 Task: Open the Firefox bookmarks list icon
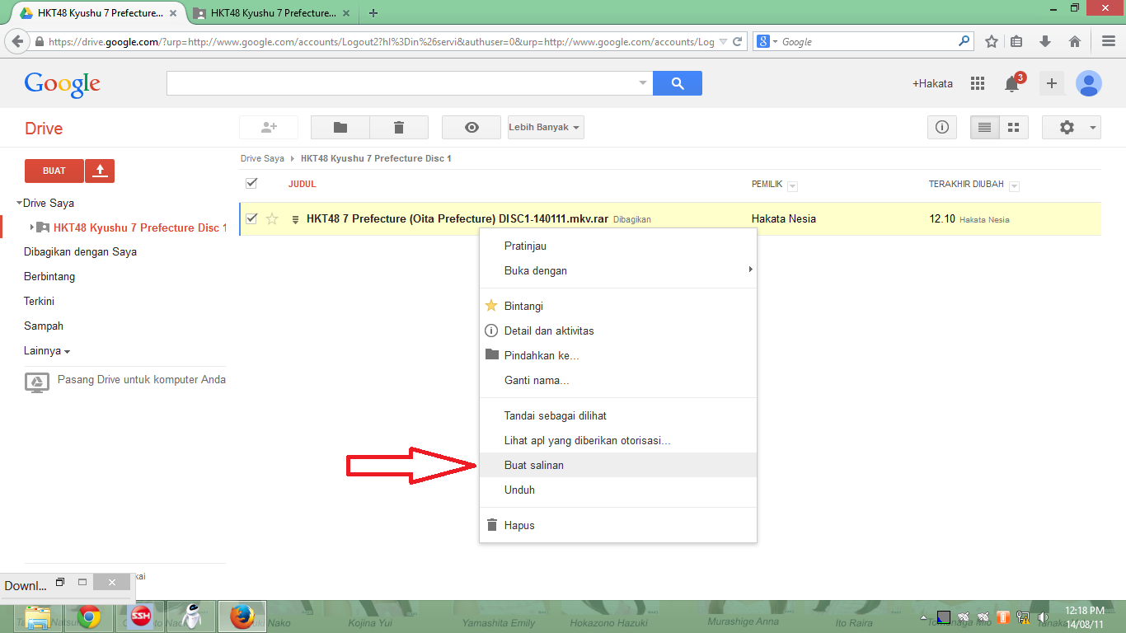[1016, 41]
